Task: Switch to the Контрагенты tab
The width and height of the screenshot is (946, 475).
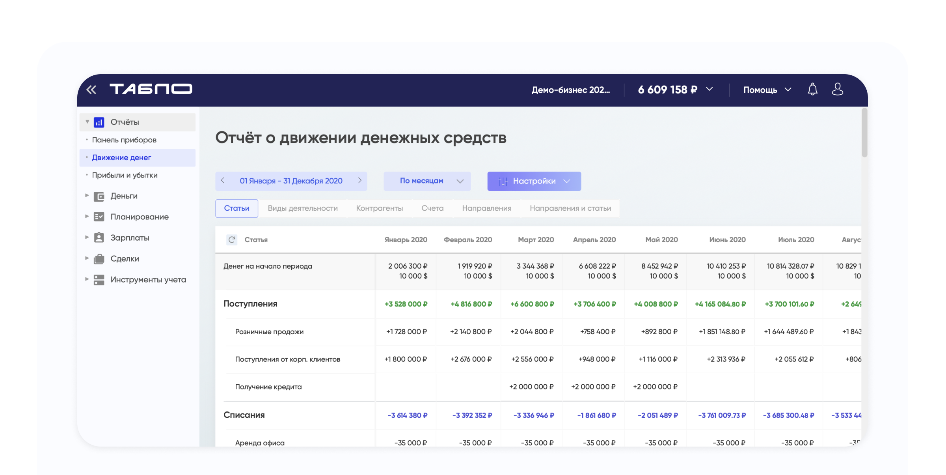Action: point(380,208)
